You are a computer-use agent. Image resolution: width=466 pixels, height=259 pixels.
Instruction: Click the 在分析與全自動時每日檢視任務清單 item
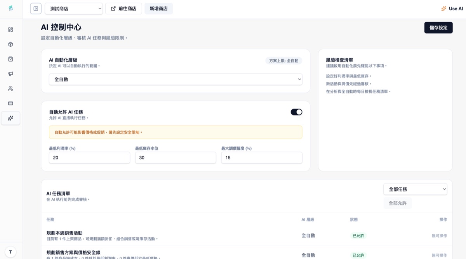(x=358, y=92)
